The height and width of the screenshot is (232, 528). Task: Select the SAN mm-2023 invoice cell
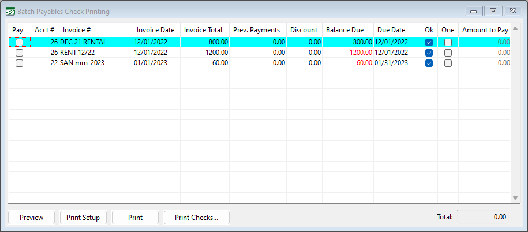96,63
